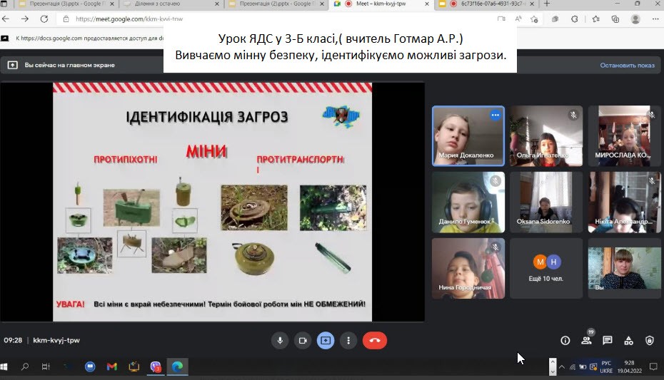Screen dimensions: 664x380
Task: Mute the microphone in Meet
Action: click(280, 341)
